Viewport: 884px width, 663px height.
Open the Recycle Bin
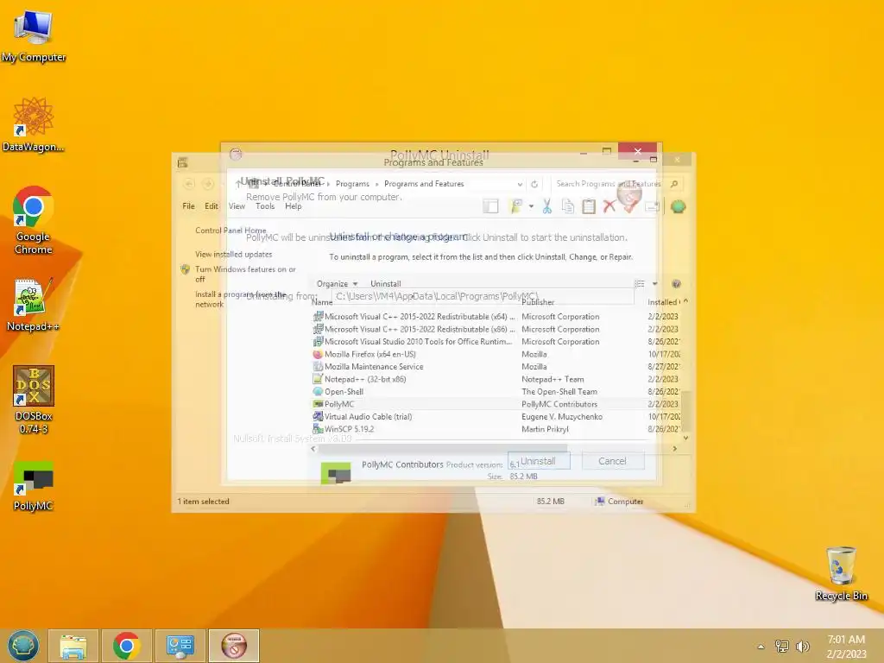click(841, 573)
